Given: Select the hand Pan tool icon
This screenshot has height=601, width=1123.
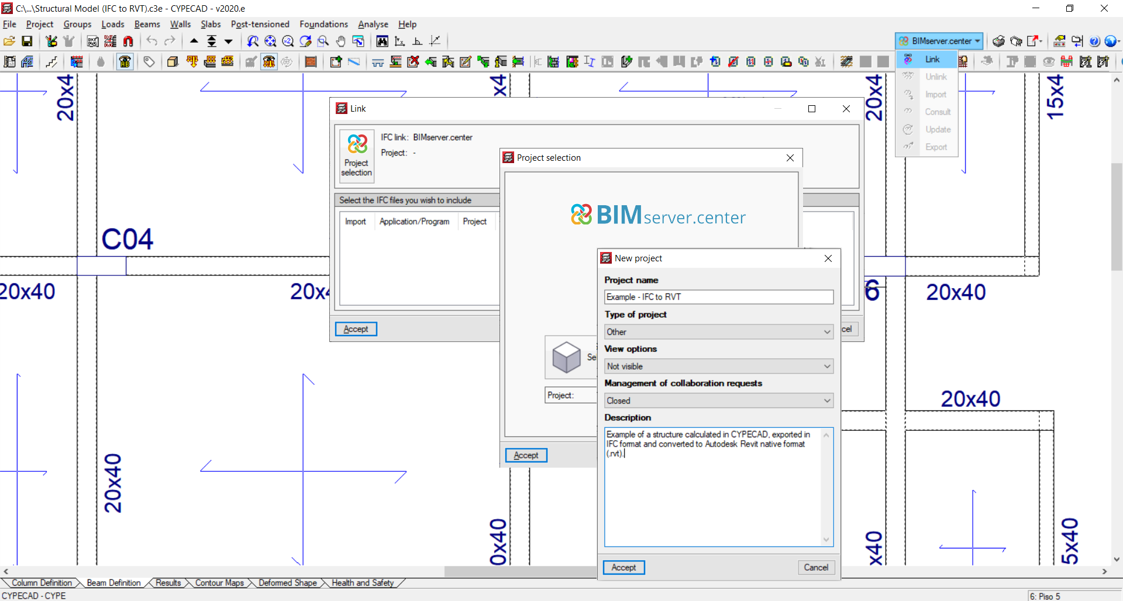Looking at the screenshot, I should [x=341, y=41].
